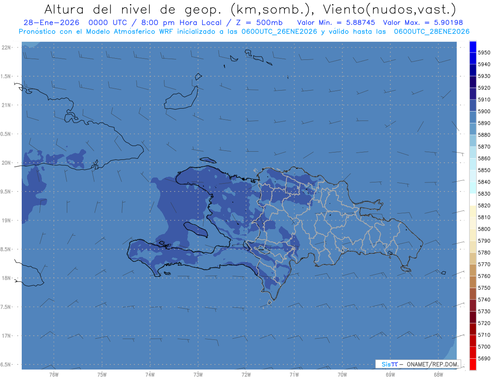Click the legend value '5920'
Viewport: 492px width, 380px height.
[x=484, y=88]
